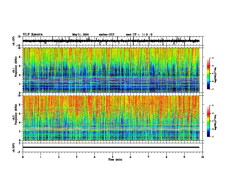The image size is (228, 176).
Task: Click time axis tick label "7"
Action: tap(149, 157)
